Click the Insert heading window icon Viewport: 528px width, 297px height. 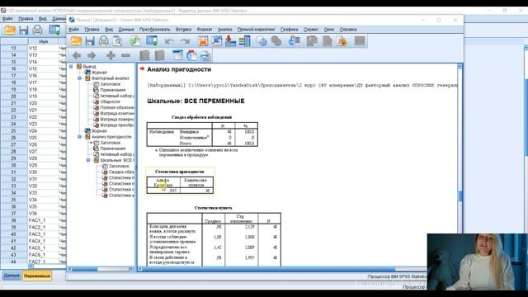pos(177,55)
